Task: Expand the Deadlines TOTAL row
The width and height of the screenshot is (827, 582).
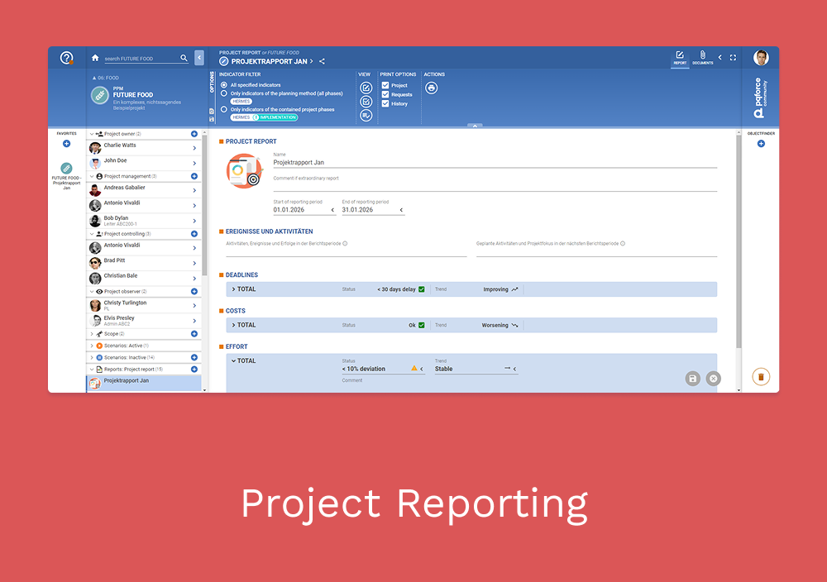Action: coord(234,289)
